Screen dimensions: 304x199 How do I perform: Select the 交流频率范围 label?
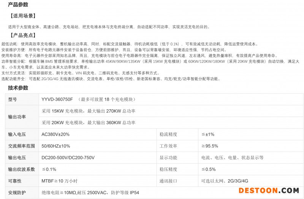pos(21,146)
